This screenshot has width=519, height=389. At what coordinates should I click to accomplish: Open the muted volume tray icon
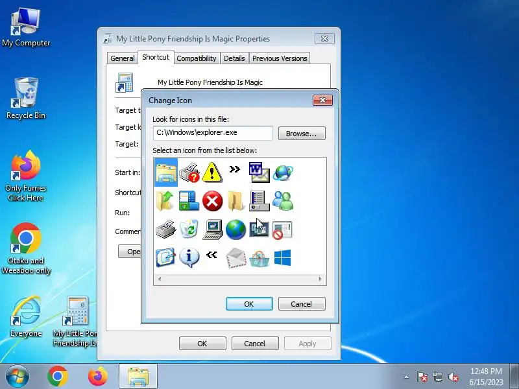coord(453,377)
